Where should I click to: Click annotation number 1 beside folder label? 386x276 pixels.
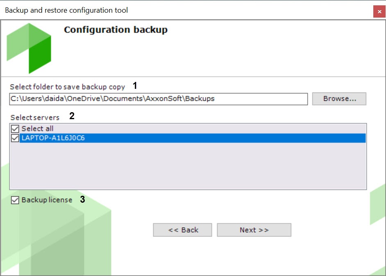click(x=135, y=86)
